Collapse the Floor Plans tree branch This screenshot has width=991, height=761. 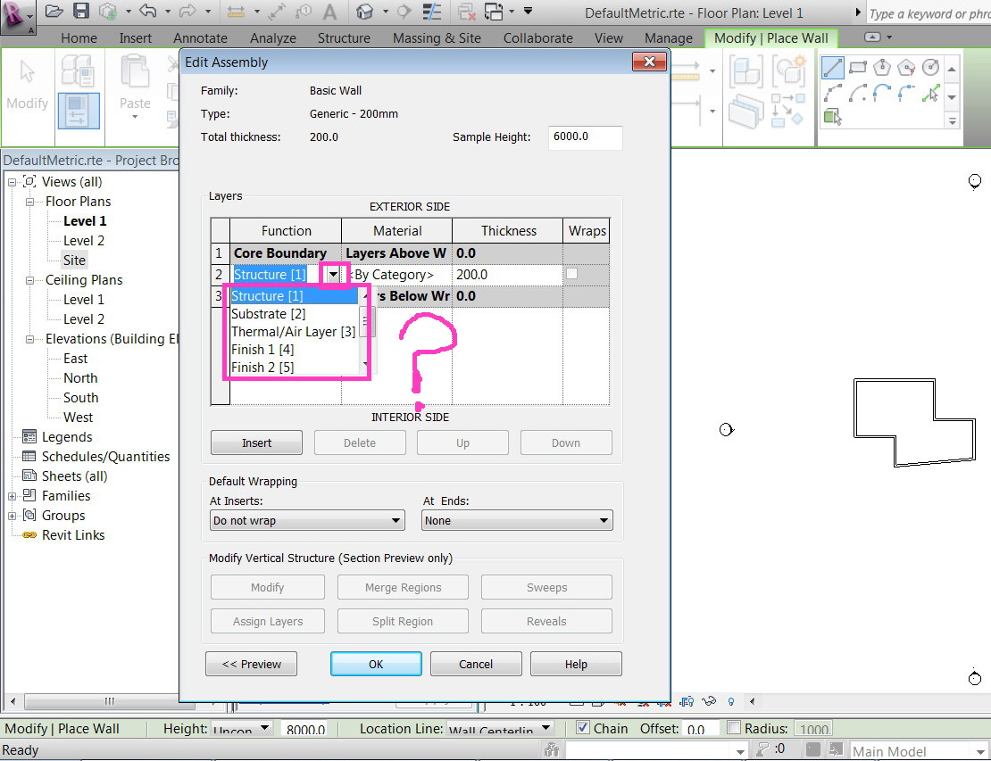point(28,201)
